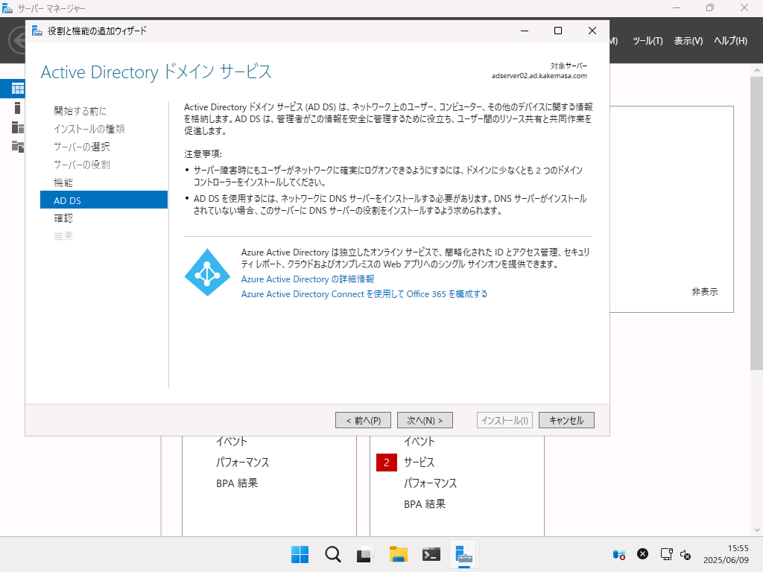763x572 pixels.
Task: Open パフォーマンス in the left server tile
Action: (x=242, y=463)
